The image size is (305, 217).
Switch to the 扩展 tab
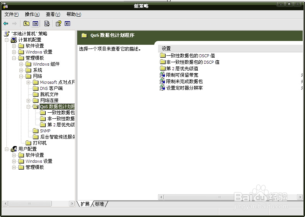click(85, 204)
